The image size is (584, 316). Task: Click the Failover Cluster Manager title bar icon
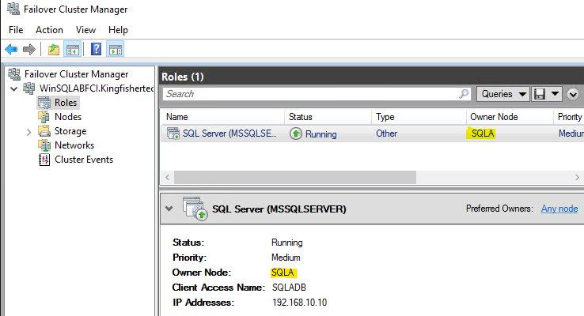point(13,9)
